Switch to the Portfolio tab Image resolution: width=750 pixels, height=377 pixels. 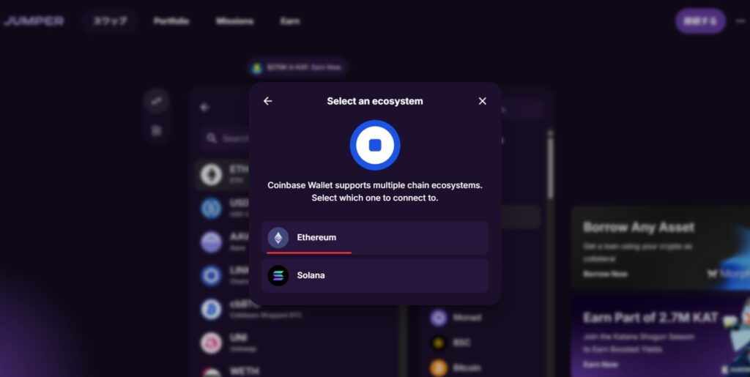point(171,21)
